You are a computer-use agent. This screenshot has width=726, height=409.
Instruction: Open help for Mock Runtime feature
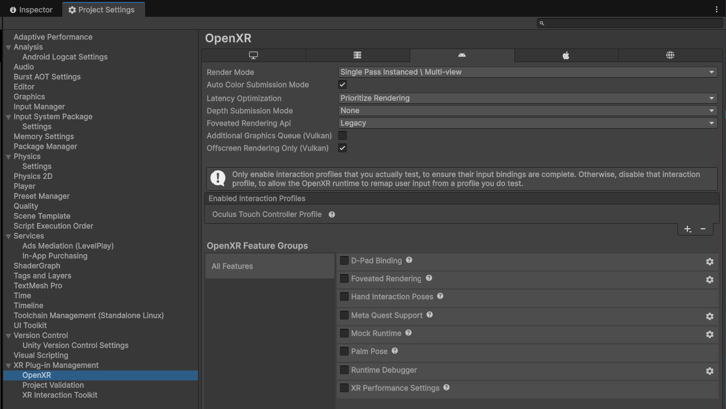point(408,333)
